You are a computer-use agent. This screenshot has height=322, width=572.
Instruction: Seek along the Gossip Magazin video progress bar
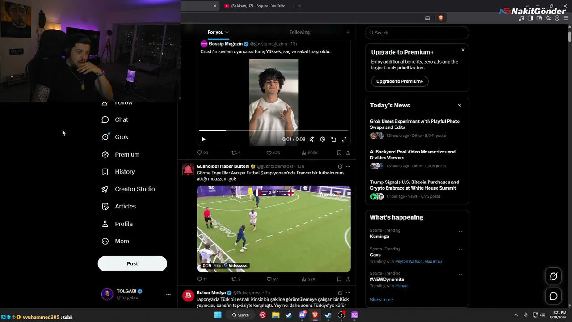[273, 130]
